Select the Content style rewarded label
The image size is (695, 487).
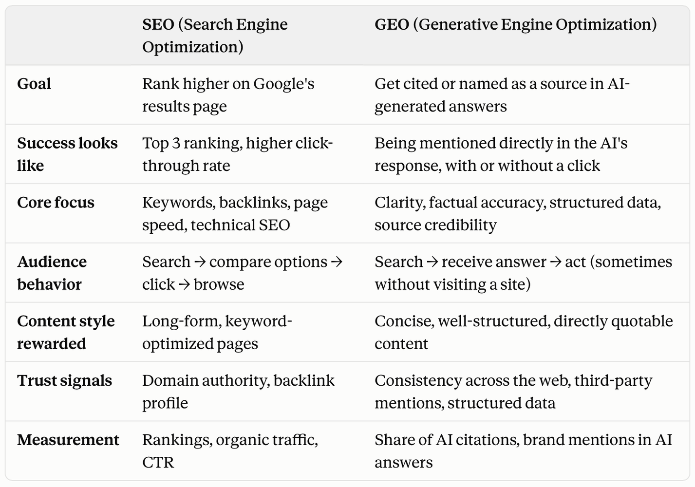point(66,333)
